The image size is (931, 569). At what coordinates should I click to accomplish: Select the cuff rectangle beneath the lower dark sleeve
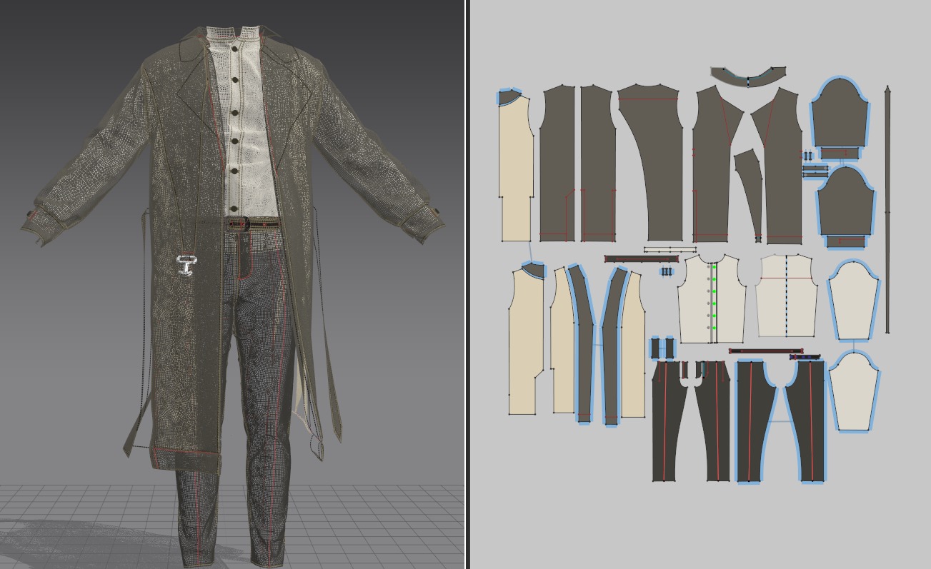[846, 242]
